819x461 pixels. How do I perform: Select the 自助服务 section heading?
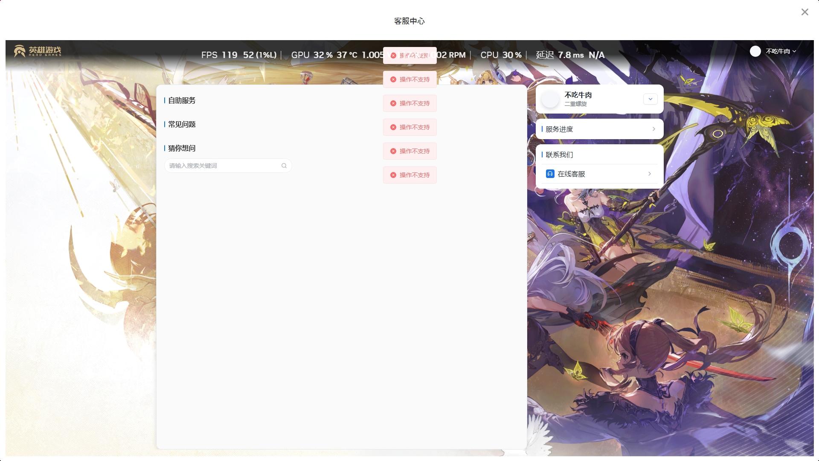[182, 100]
